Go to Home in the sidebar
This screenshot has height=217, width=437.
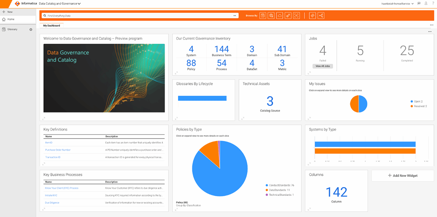click(11, 19)
